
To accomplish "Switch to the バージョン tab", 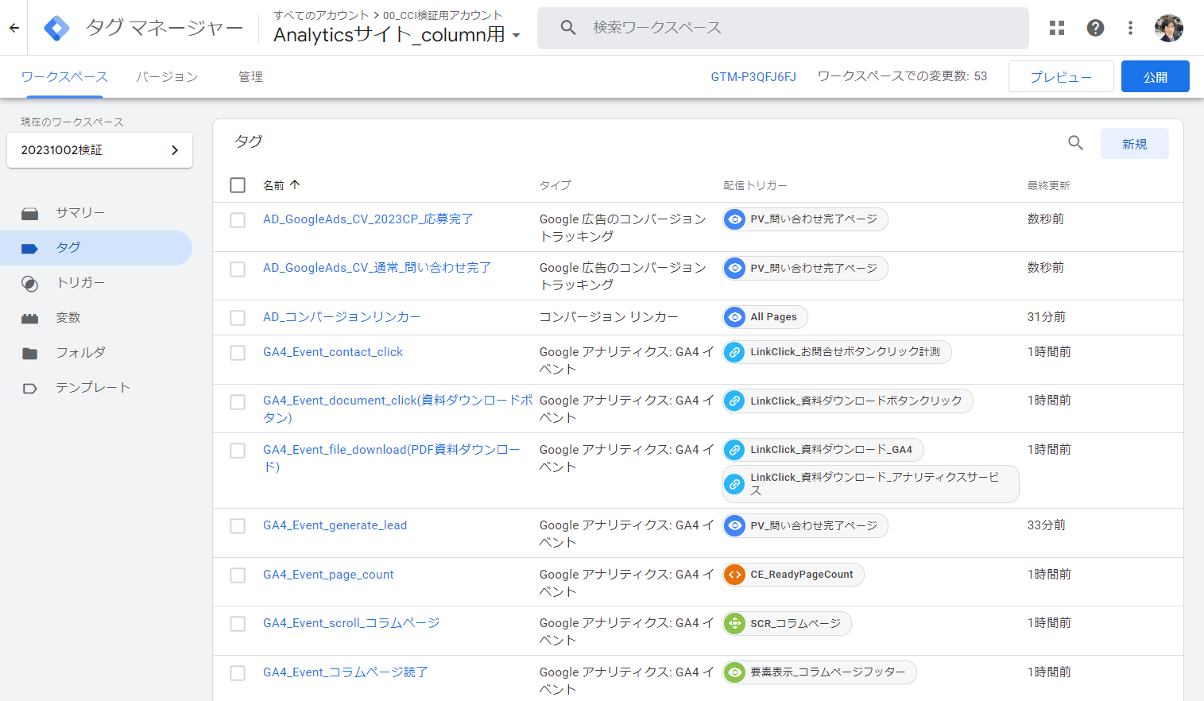I will pos(167,77).
